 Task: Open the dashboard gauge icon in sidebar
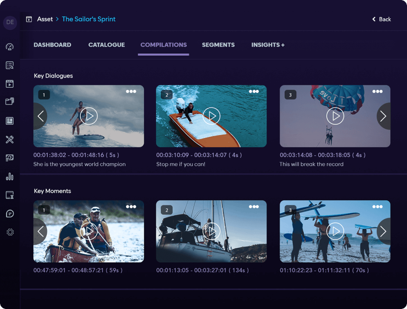[10, 47]
